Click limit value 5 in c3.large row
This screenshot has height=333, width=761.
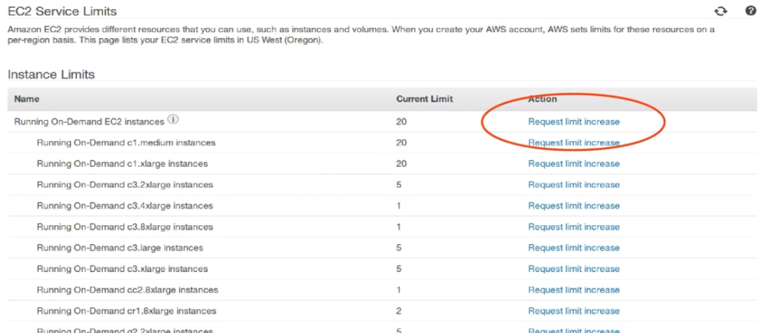[x=399, y=248]
